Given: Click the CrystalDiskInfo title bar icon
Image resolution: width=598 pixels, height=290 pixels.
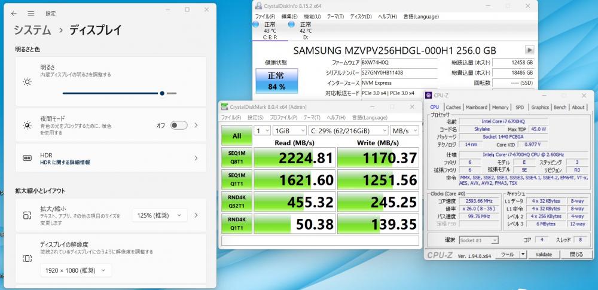Looking at the screenshot, I should coord(258,6).
